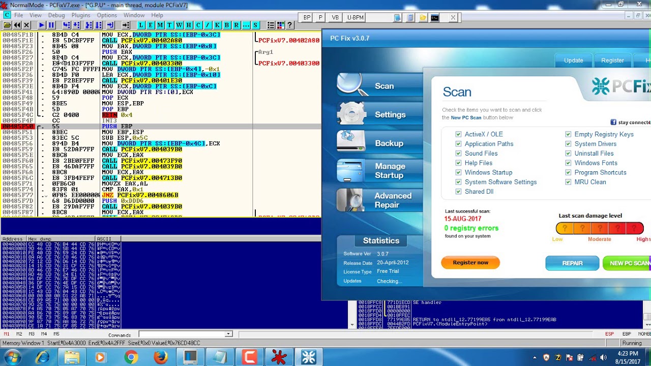Open the Plugins menu
Screen dimensions: 651x366
coord(81,15)
